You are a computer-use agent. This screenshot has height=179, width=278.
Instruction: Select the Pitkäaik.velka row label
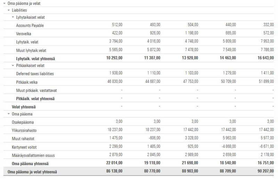pos(27,82)
